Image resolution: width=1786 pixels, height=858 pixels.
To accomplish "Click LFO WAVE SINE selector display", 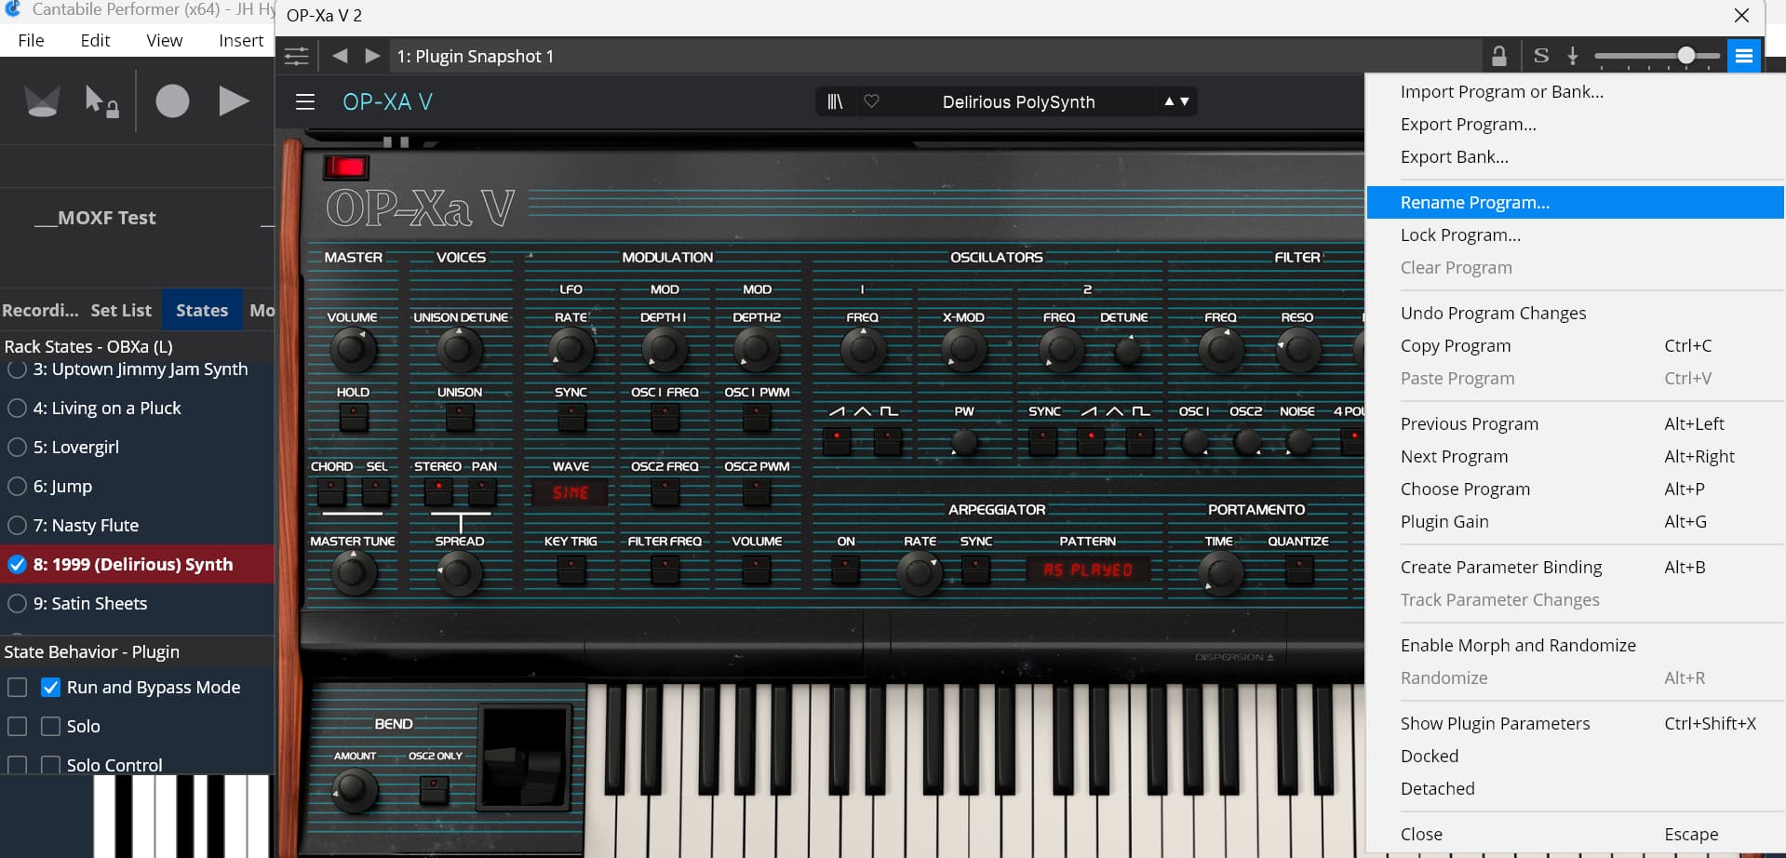I will coord(570,492).
